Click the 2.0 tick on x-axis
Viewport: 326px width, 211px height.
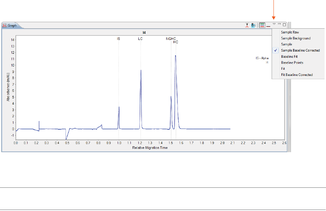(x=222, y=143)
